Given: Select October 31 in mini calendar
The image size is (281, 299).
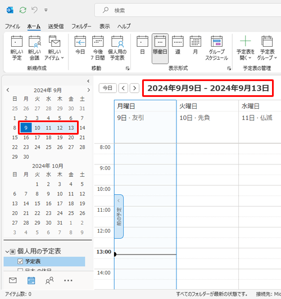Looking at the screenshot, I should pos(60,223).
